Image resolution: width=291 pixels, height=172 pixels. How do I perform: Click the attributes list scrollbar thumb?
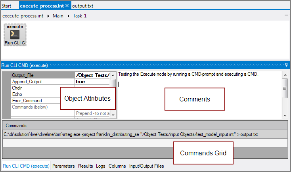click(113, 82)
